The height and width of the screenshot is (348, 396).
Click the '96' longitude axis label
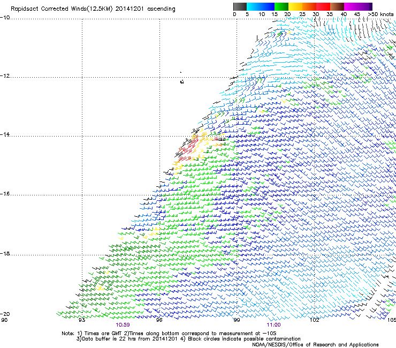click(159, 320)
